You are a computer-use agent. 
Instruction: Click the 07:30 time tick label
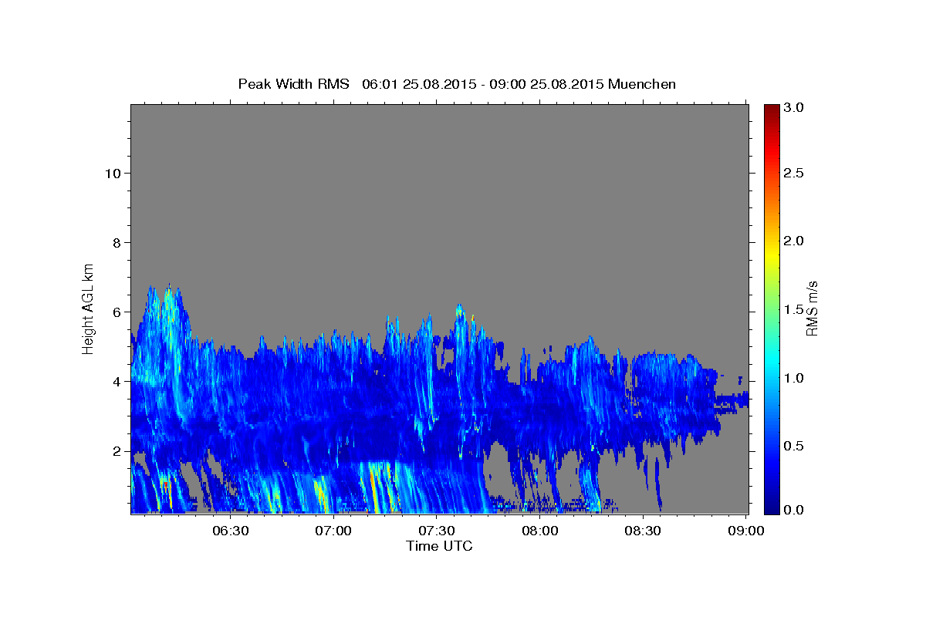point(437,531)
